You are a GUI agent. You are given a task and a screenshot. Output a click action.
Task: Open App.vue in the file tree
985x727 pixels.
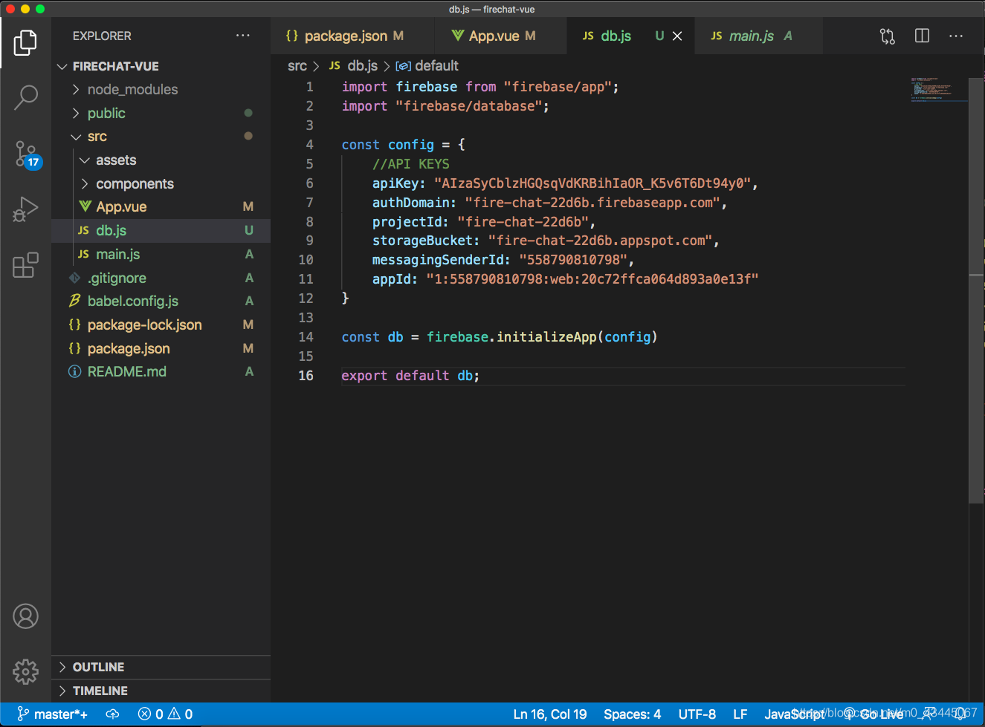(161, 206)
